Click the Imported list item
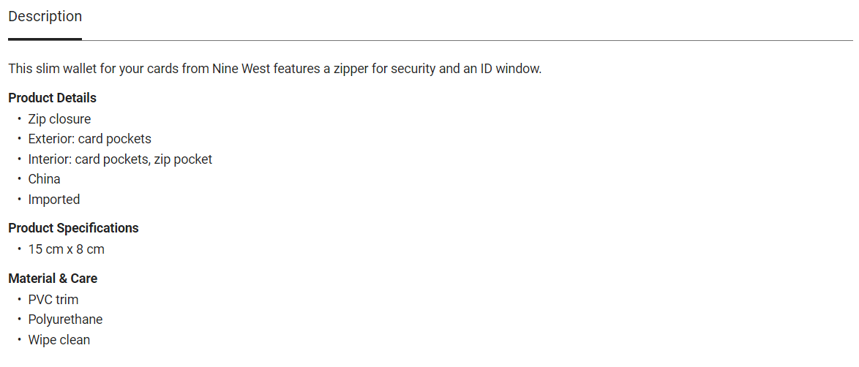The width and height of the screenshot is (859, 367). 54,200
